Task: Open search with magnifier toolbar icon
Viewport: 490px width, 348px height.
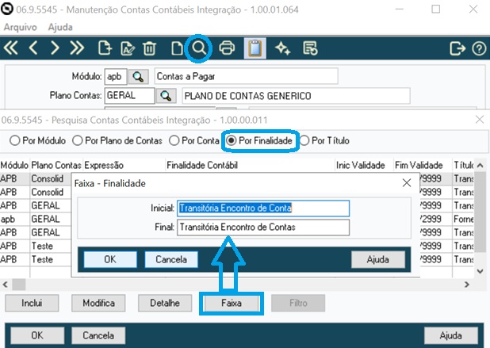Action: pos(199,48)
